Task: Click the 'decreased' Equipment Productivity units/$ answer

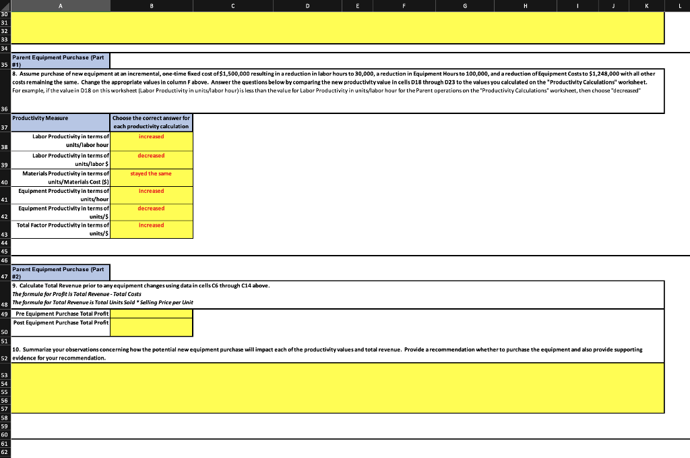Action: pos(152,212)
